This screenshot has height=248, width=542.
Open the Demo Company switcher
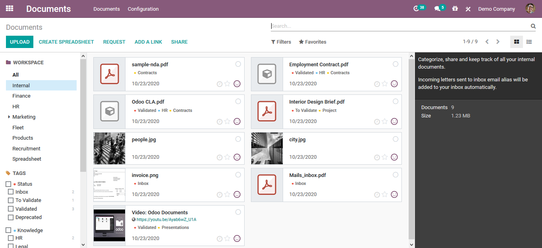coord(496,9)
